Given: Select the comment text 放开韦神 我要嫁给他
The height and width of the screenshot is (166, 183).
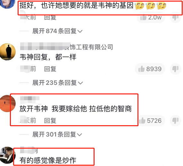Looking at the screenshot, I should (x=53, y=109).
